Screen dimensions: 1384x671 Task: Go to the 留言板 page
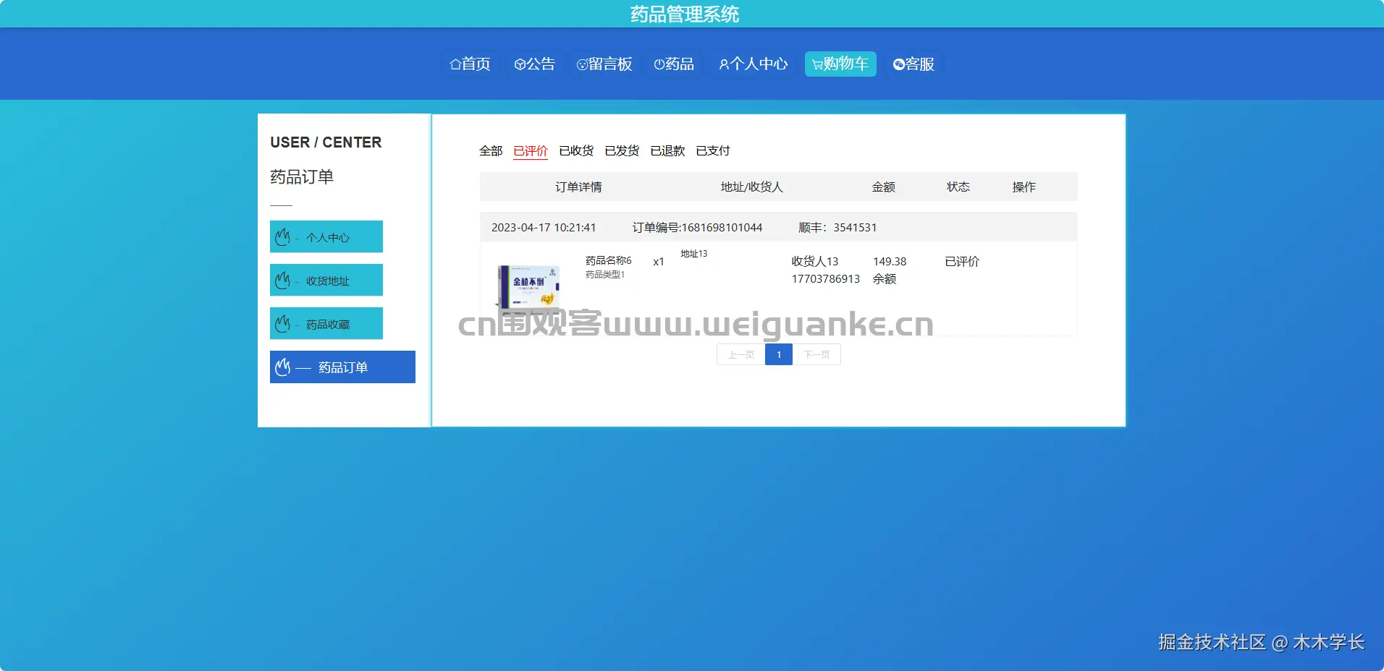(604, 64)
